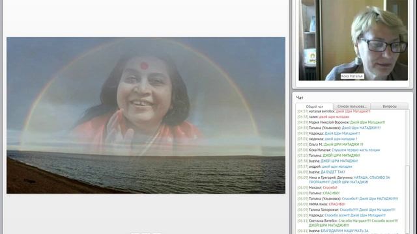Select наталья витебск chat message

(334, 111)
